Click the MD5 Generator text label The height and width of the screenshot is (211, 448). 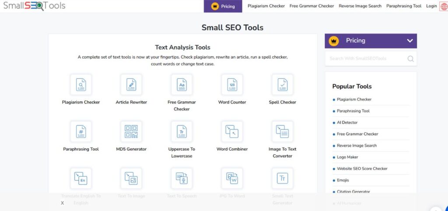click(x=131, y=149)
